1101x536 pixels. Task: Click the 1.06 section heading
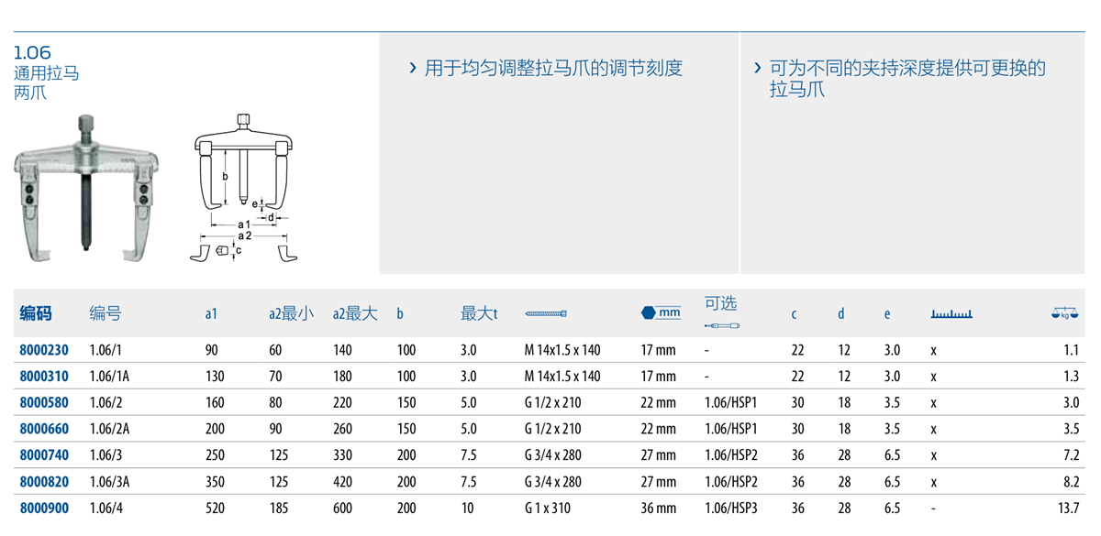32,53
